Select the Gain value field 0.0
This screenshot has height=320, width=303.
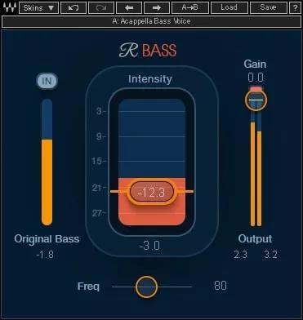pyautogui.click(x=256, y=78)
